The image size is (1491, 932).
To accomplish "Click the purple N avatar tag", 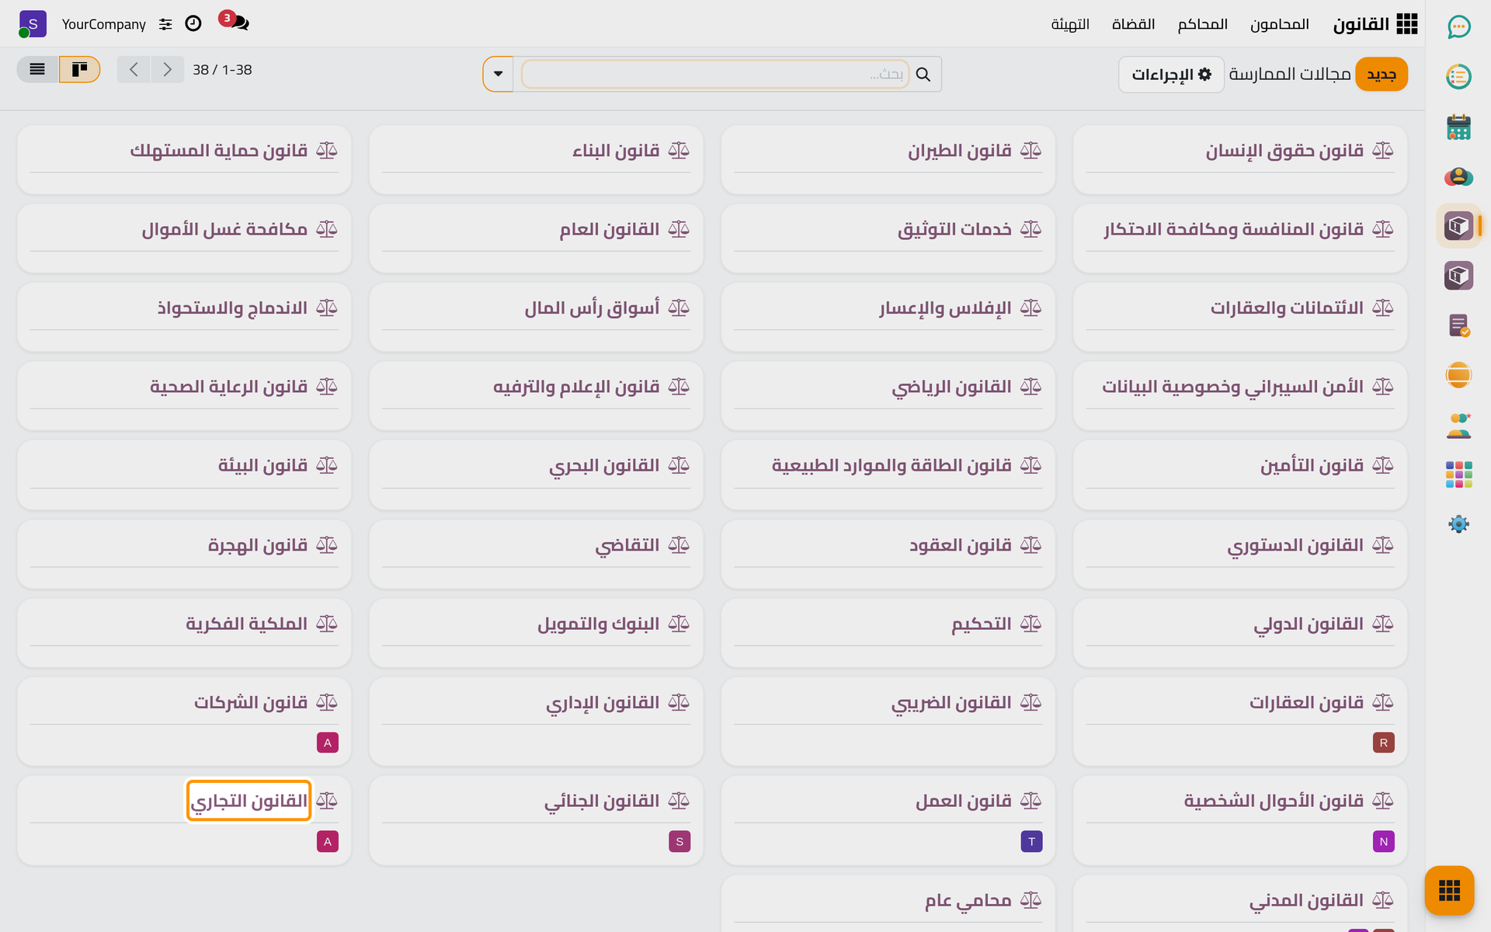I will [x=1383, y=841].
